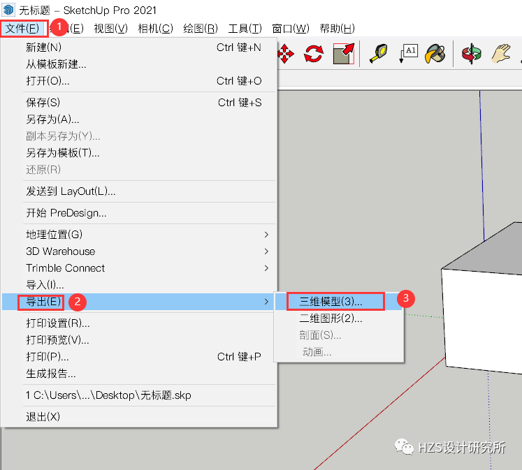Choose 另存为模板(T)... menu entry

coord(139,153)
